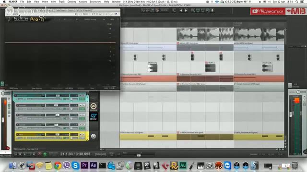The image size is (307, 172).
Task: Click the first icon in main toolbar
Action: pos(143,11)
